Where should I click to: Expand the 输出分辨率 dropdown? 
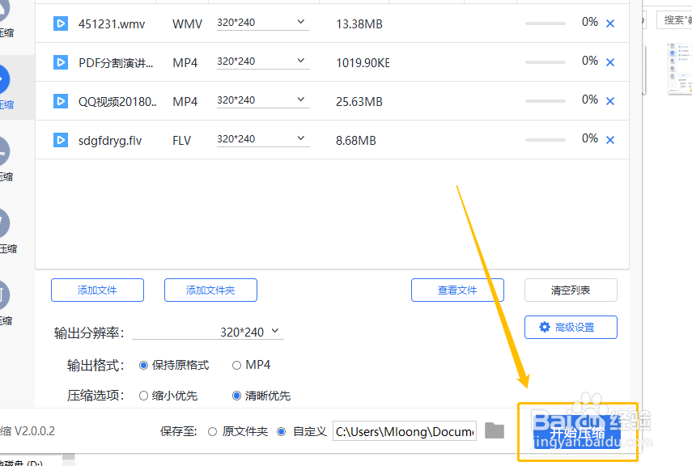208,332
